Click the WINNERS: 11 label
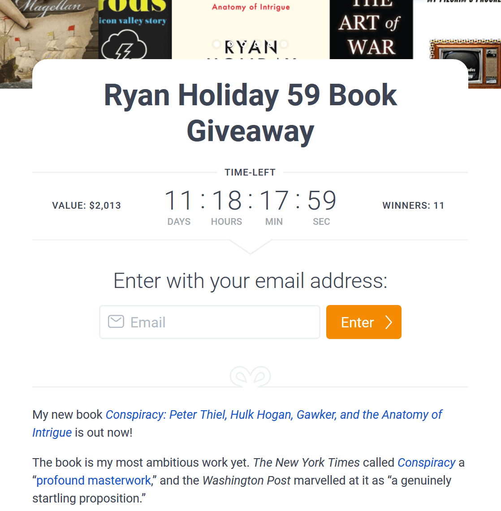 click(413, 205)
